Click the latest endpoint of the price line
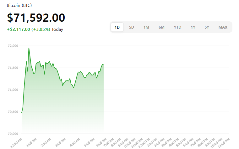 104,64
